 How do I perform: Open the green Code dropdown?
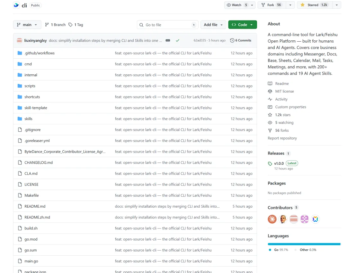(243, 25)
